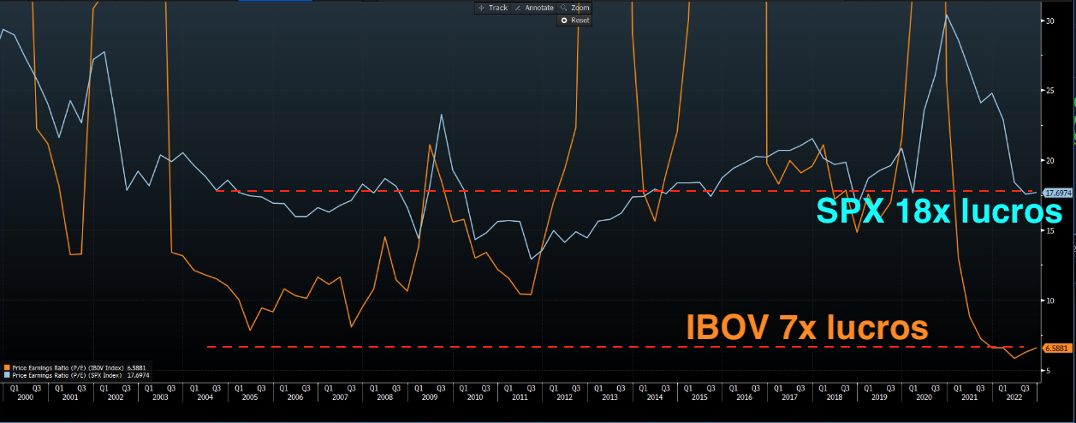This screenshot has height=423, width=1076.
Task: Open the Annotate pencil tool
Action: [x=534, y=8]
